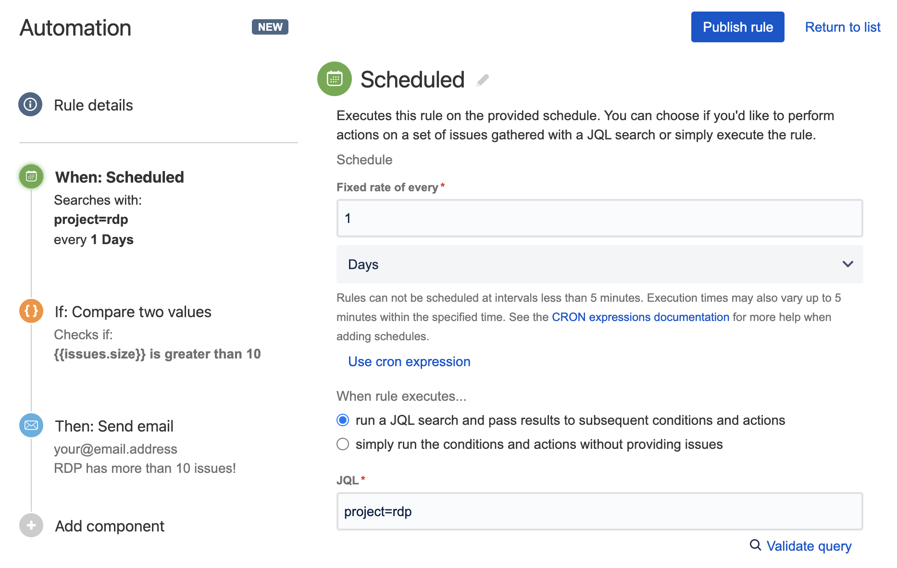Open the Days interval unit dropdown
The image size is (897, 568).
point(599,264)
